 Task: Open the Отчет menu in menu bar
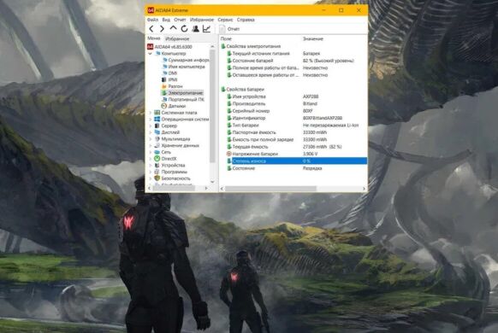(180, 20)
